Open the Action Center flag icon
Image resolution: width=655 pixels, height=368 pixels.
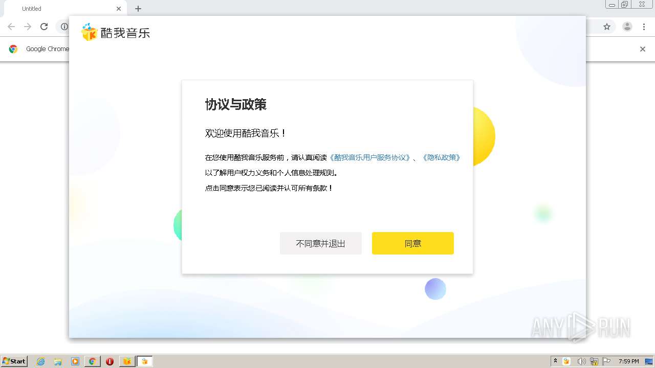point(606,361)
